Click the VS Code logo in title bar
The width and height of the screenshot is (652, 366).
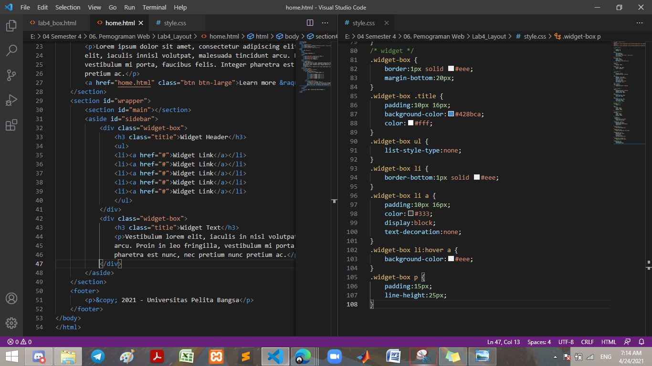tap(9, 7)
